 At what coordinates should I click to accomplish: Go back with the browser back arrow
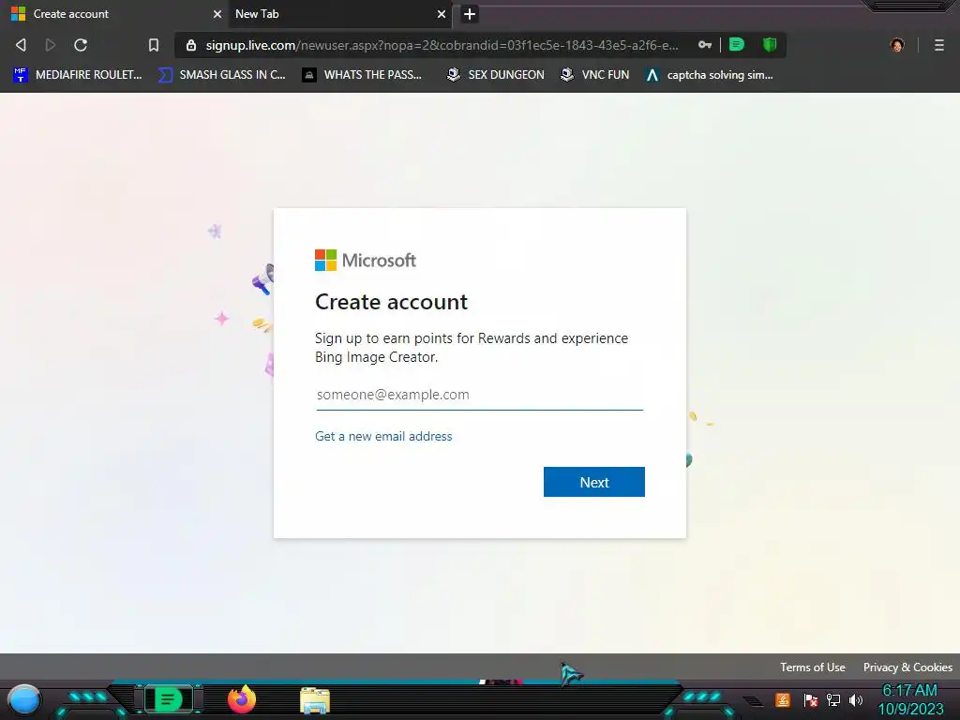pyautogui.click(x=21, y=45)
